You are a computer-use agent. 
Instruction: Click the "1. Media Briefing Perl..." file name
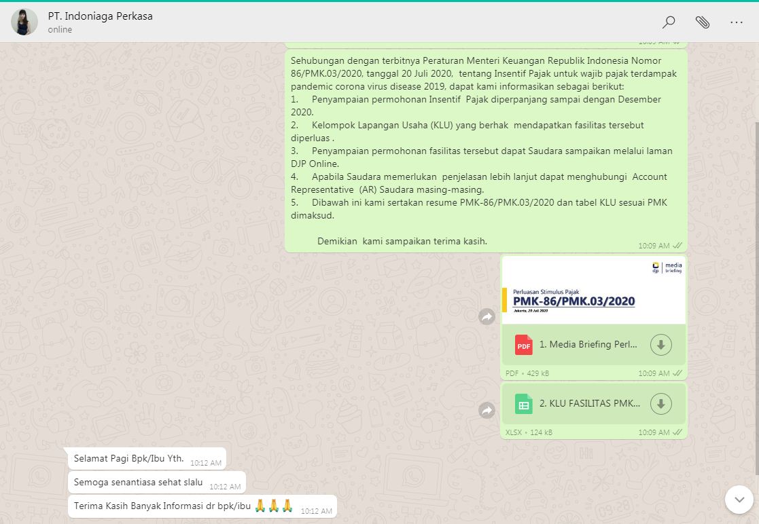tap(588, 345)
